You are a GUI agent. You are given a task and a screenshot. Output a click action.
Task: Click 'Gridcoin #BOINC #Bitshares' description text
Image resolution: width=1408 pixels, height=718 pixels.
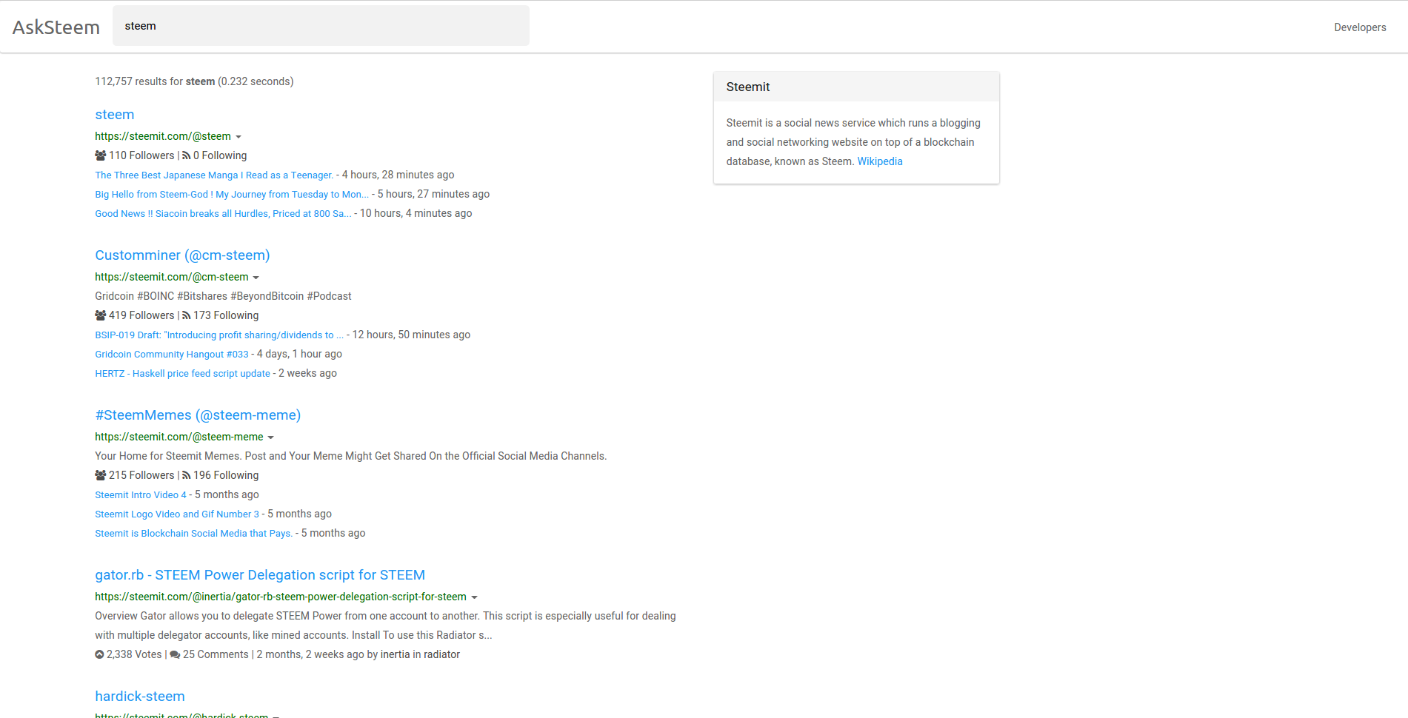click(x=223, y=296)
